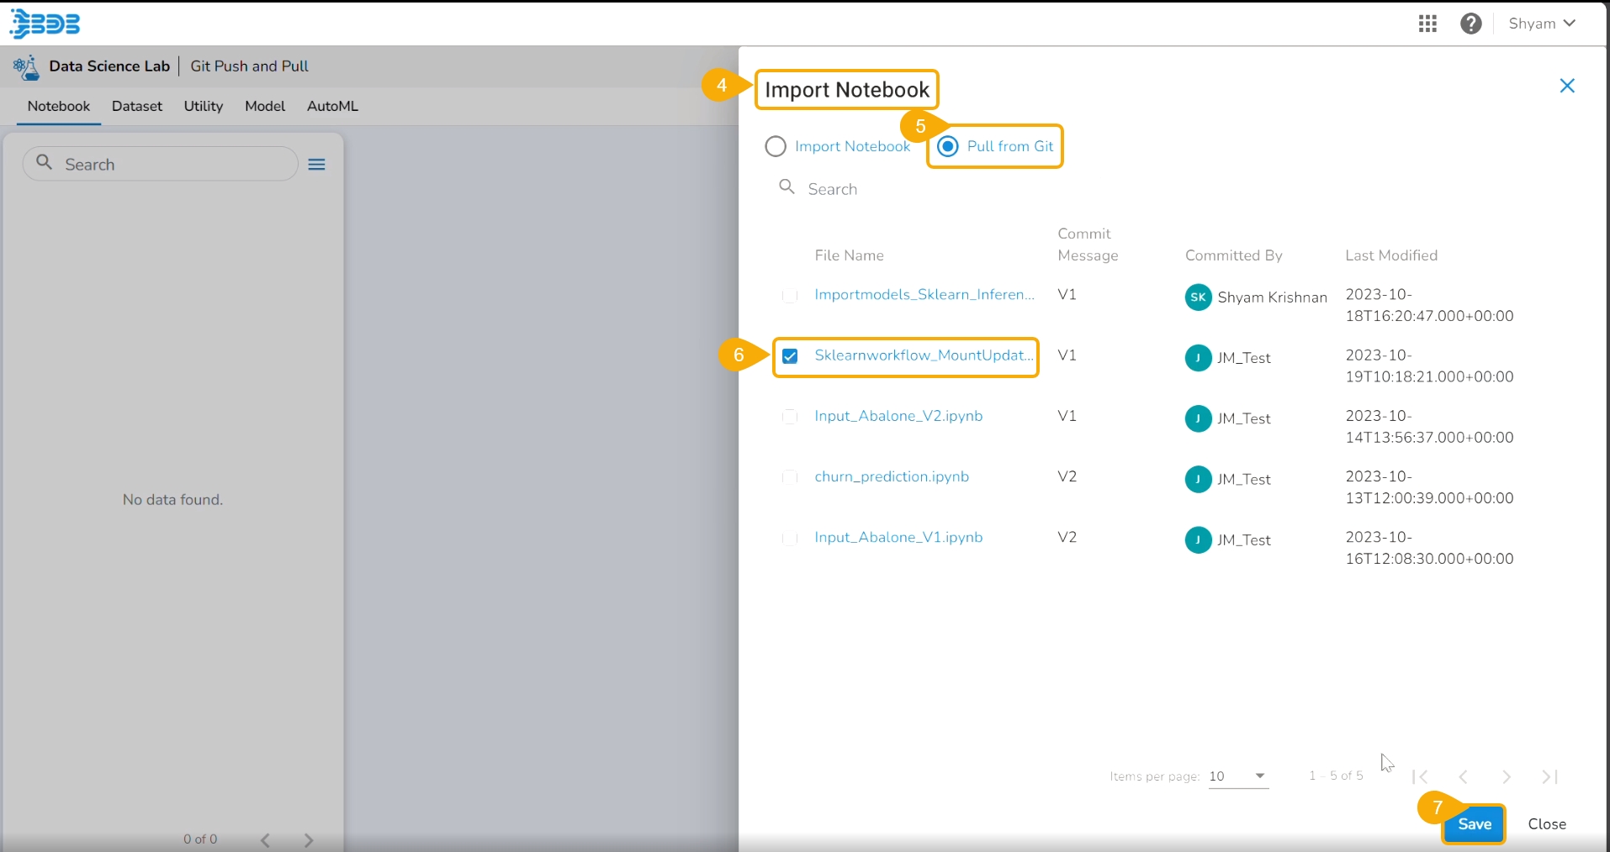Click the File Name column header
This screenshot has width=1610, height=852.
[x=849, y=255]
